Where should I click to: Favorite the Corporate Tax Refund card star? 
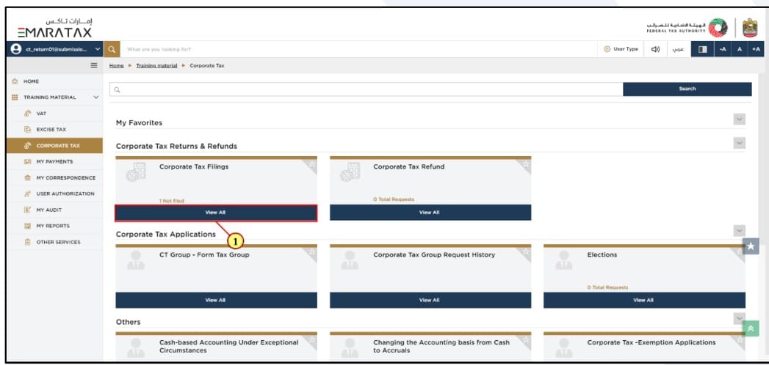(x=526, y=164)
